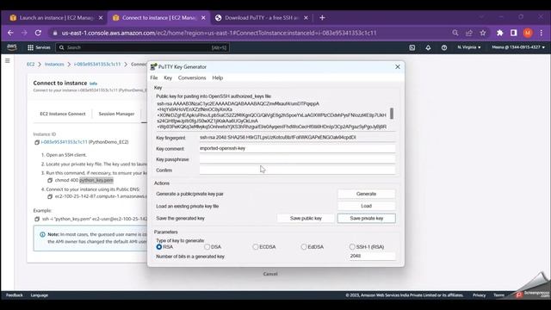The image size is (551, 310).
Task: Open the Key menu in PuTTYgen
Action: click(168, 77)
